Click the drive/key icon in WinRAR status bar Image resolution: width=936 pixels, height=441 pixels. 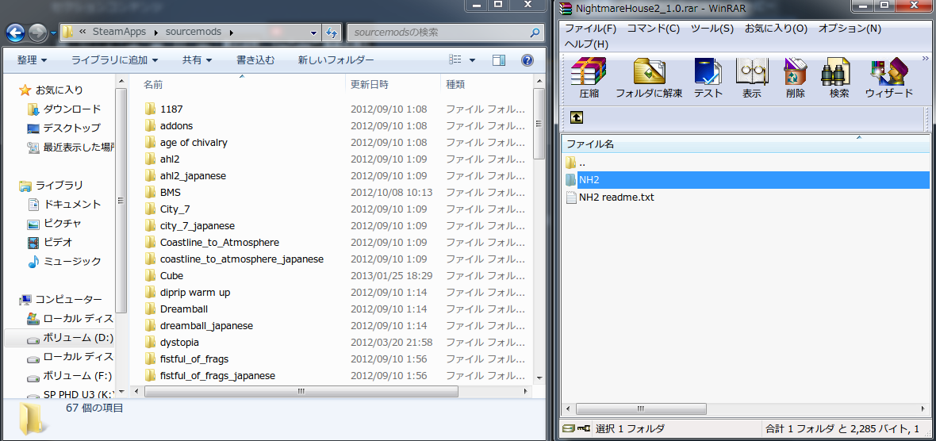577,428
